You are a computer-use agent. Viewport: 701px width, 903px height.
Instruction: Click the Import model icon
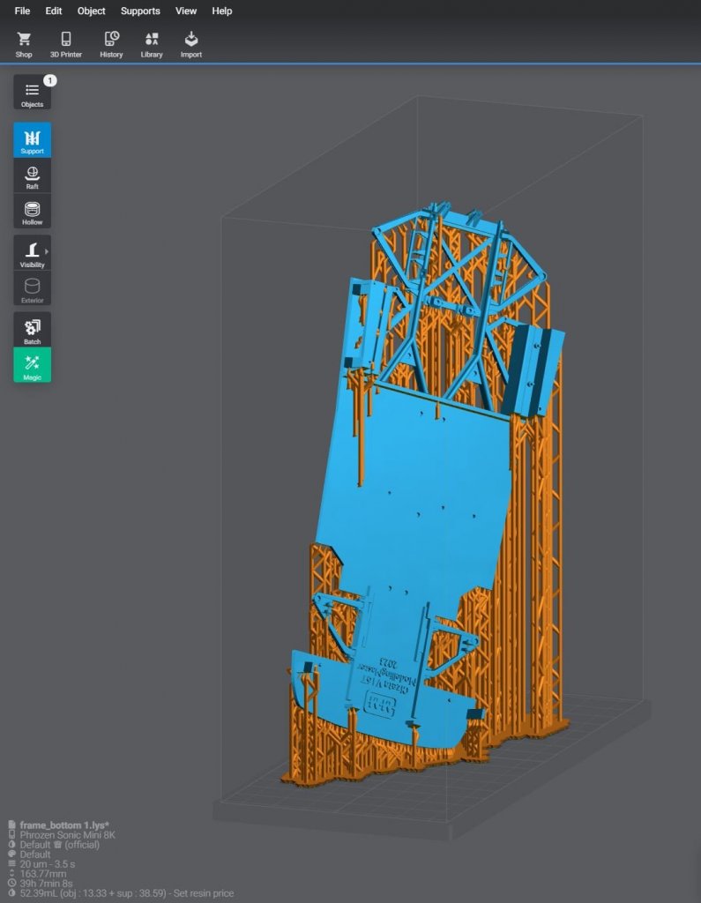(190, 44)
